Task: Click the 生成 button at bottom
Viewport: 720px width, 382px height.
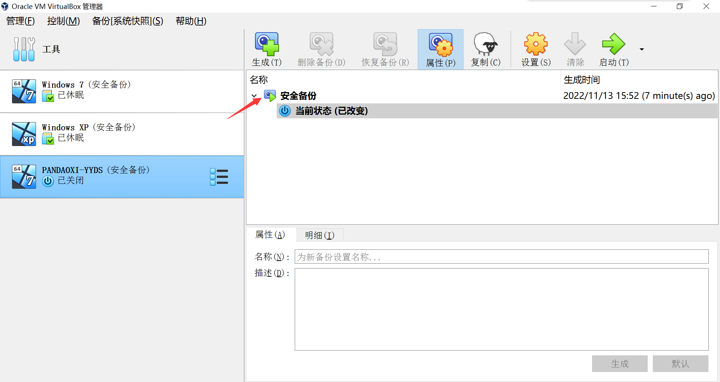Action: click(619, 364)
